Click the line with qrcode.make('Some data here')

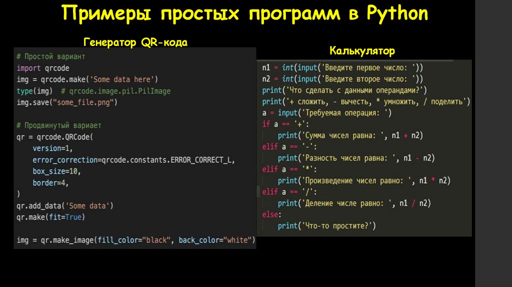(87, 79)
